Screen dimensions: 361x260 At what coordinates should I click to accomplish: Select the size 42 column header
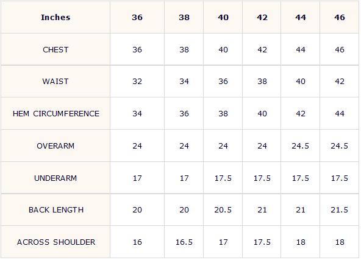click(x=262, y=18)
